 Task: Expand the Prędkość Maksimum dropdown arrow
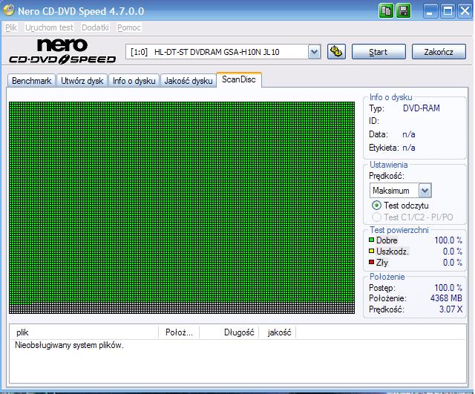425,191
